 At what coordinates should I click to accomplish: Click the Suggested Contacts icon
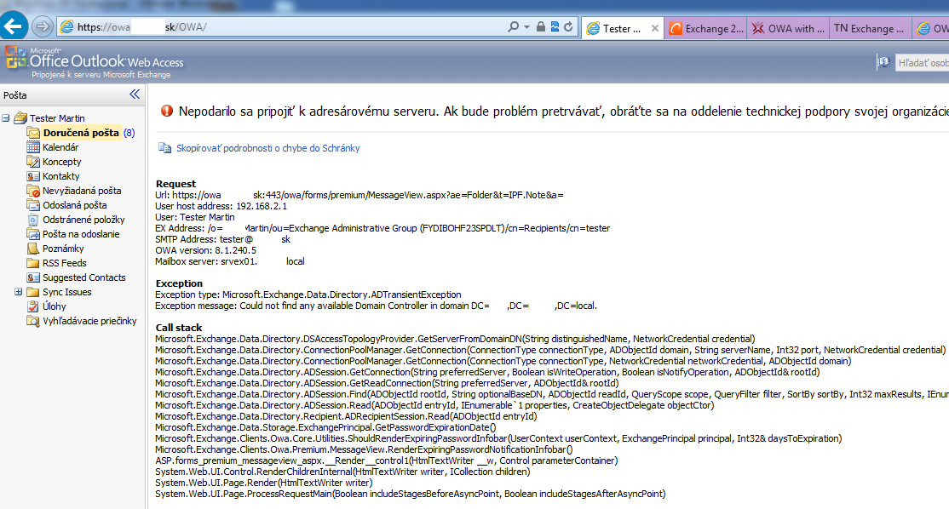(33, 277)
